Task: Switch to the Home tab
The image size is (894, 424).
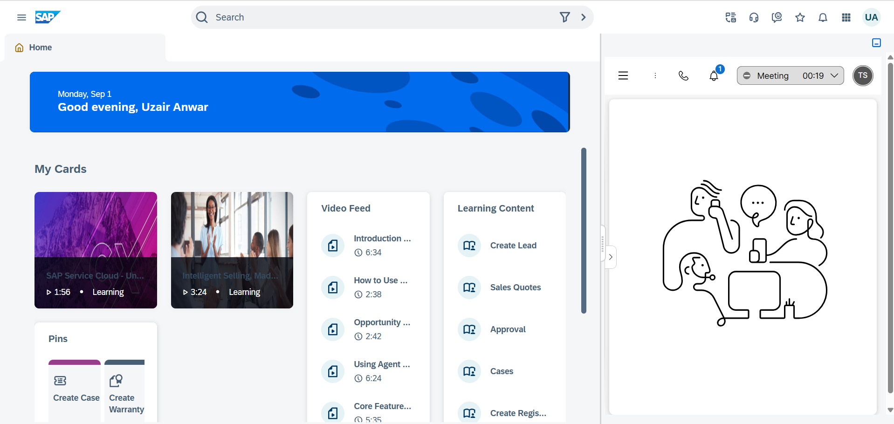Action: click(40, 48)
